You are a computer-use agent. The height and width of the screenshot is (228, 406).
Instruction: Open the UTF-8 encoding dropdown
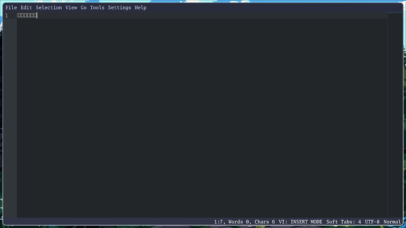[x=372, y=222]
